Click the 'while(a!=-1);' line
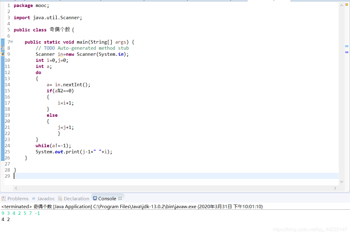The height and width of the screenshot is (235, 350). (x=53, y=145)
